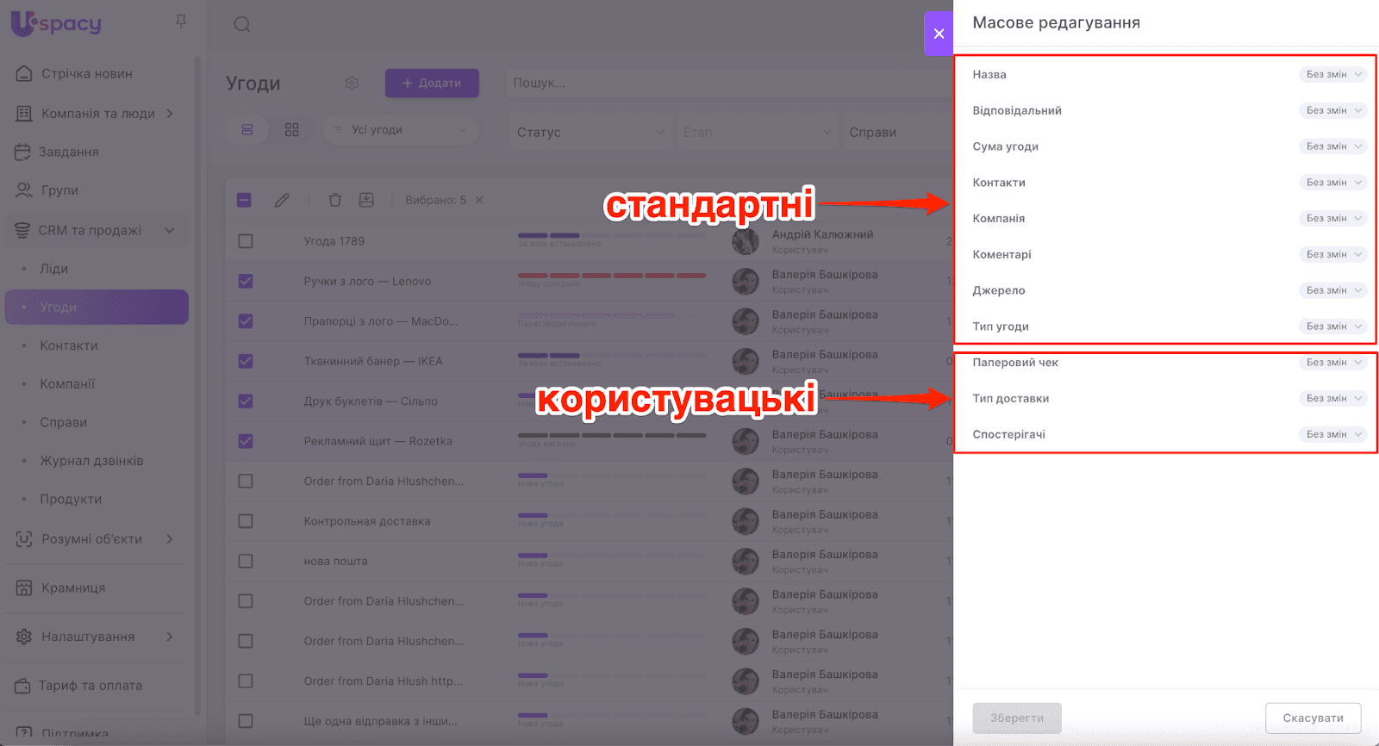The width and height of the screenshot is (1379, 746).
Task: Click stage progress bar of Ручки з лого — Lenovo
Action: click(x=612, y=276)
